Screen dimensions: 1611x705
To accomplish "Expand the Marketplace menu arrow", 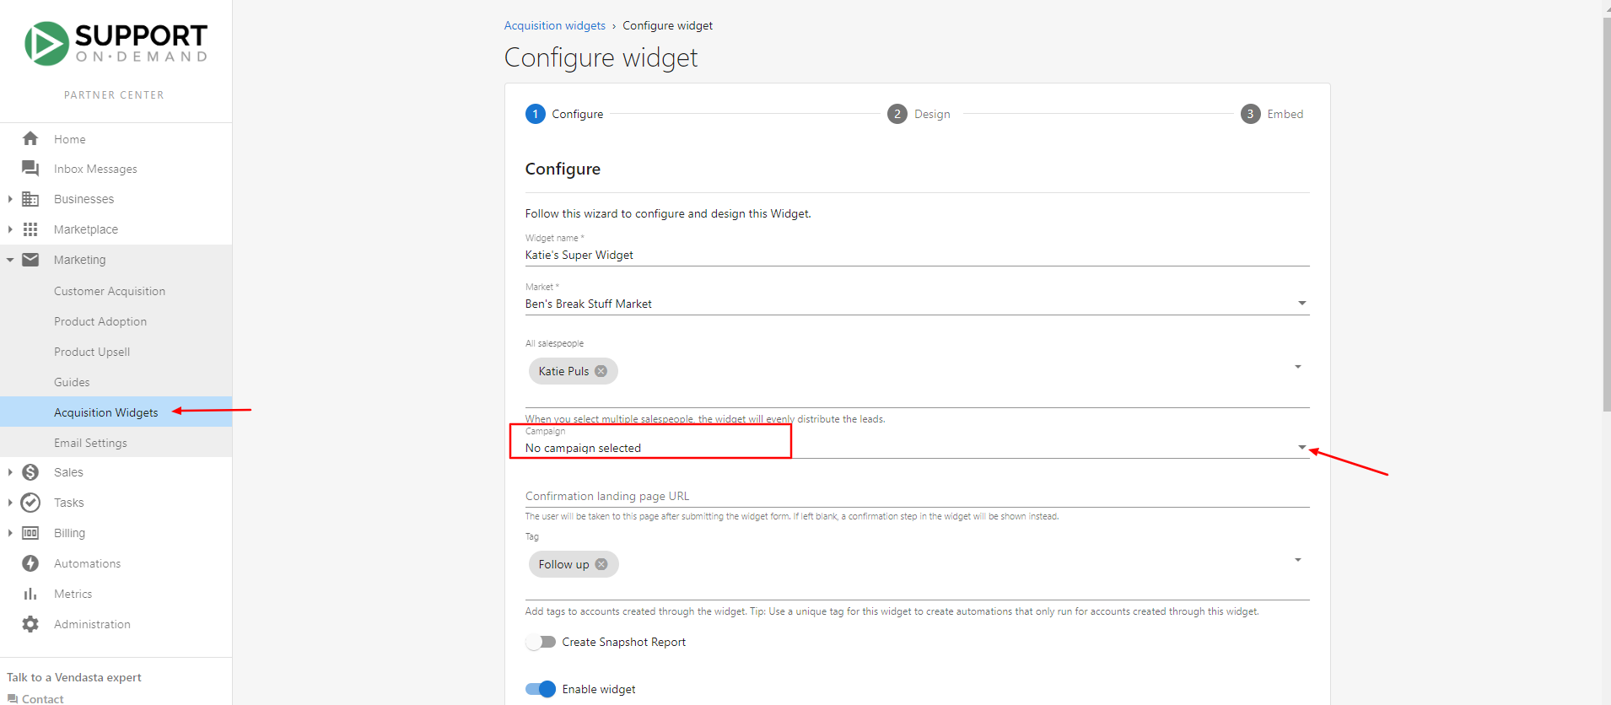I will (x=10, y=229).
